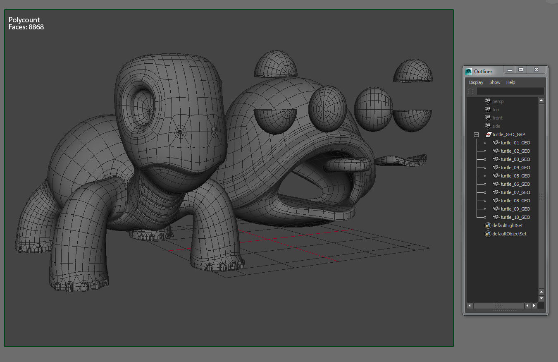
Task: Click the top camera icon
Action: 488,110
